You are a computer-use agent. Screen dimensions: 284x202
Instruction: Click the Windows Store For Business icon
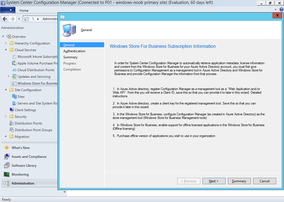tap(14, 83)
